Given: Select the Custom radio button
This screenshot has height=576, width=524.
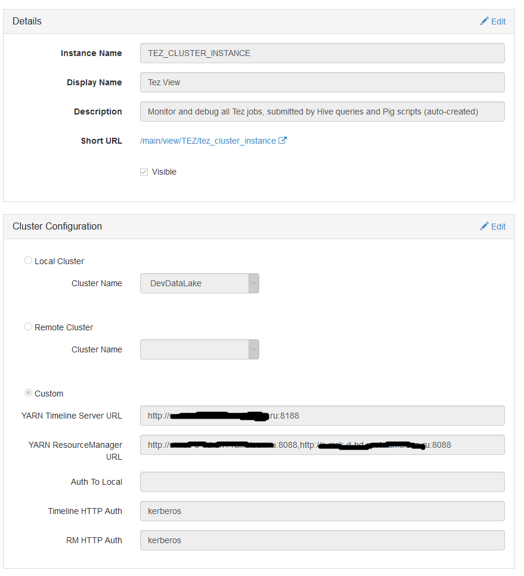Looking at the screenshot, I should point(28,392).
